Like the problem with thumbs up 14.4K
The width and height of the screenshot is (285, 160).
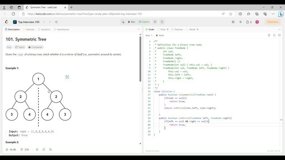11,149
